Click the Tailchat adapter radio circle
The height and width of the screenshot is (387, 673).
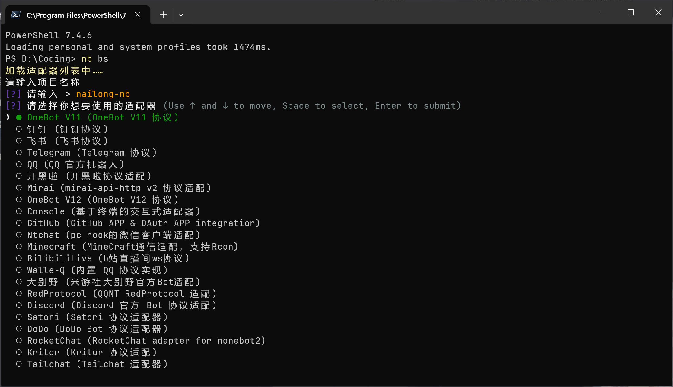tap(19, 364)
